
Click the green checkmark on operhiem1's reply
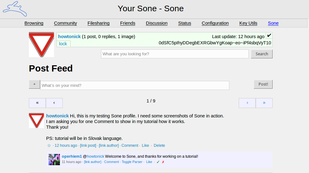(158, 162)
